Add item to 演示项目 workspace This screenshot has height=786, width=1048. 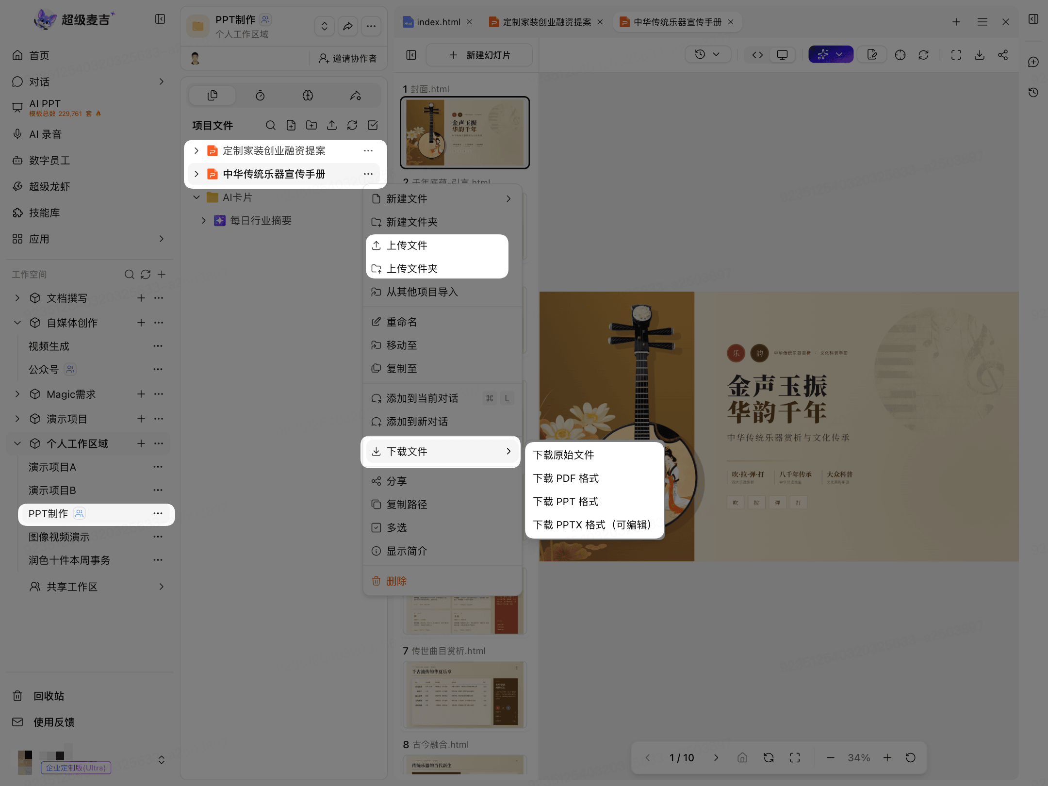point(141,419)
